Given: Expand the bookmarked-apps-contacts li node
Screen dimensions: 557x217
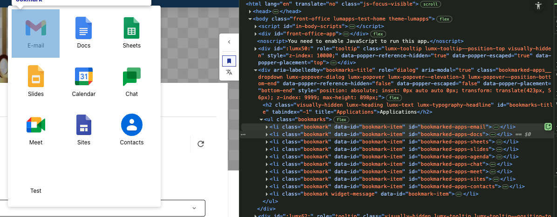Looking at the screenshot, I should click(x=267, y=186).
